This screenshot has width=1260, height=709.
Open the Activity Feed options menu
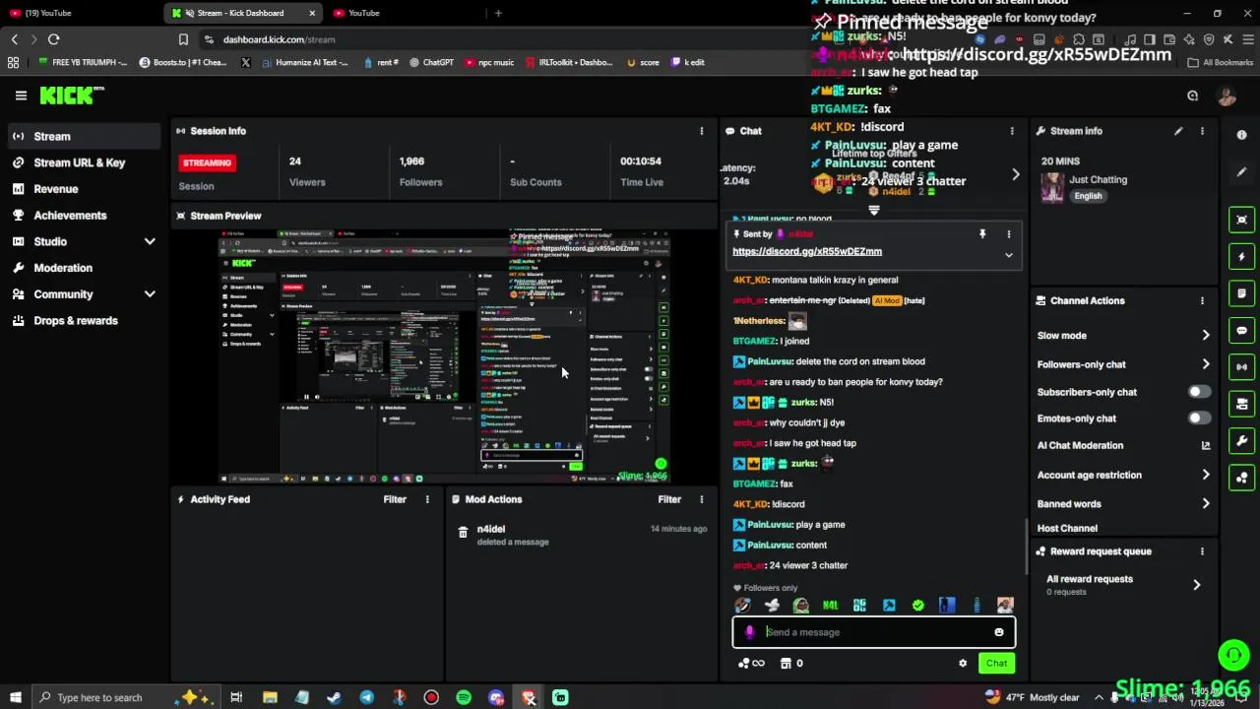coord(427,499)
